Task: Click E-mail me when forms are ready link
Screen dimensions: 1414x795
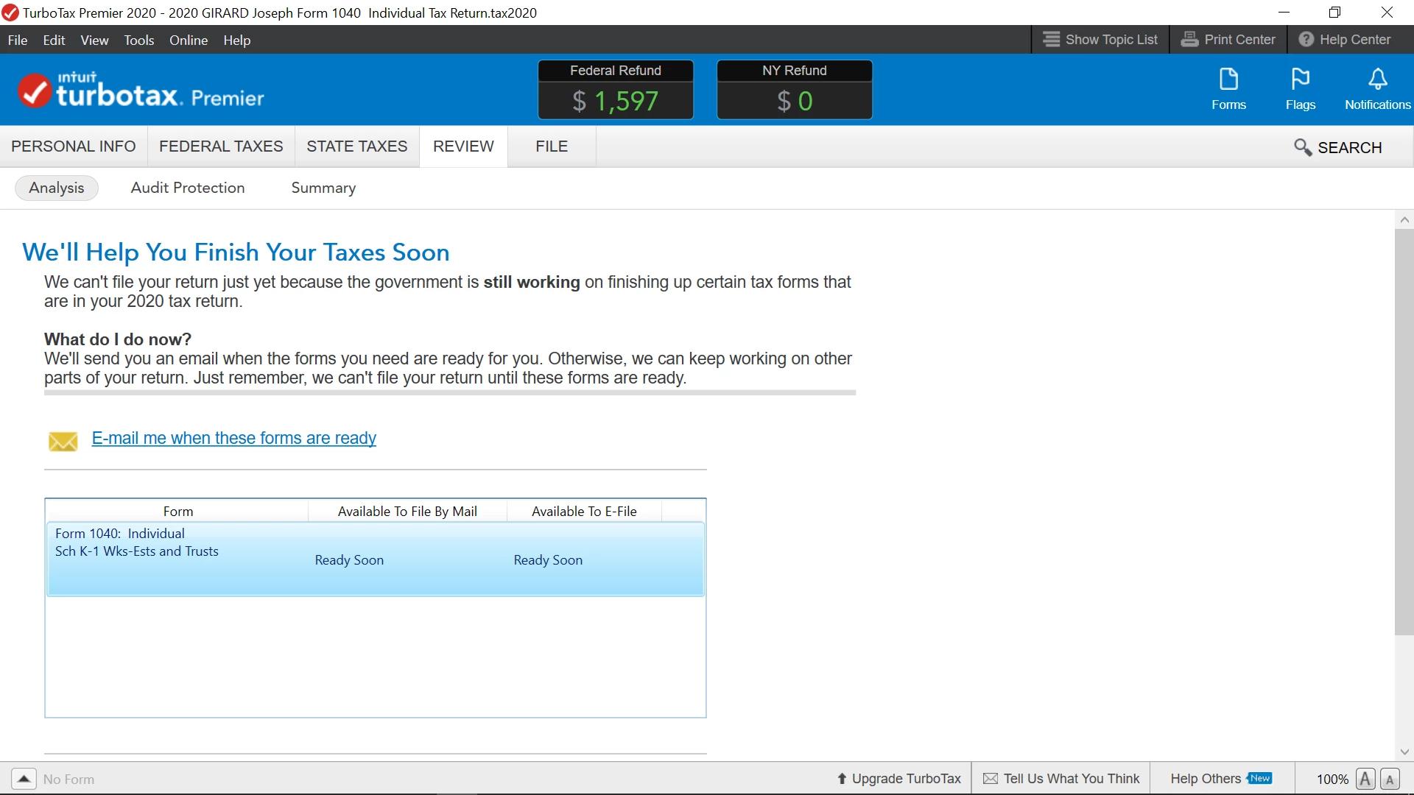Action: pyautogui.click(x=234, y=438)
